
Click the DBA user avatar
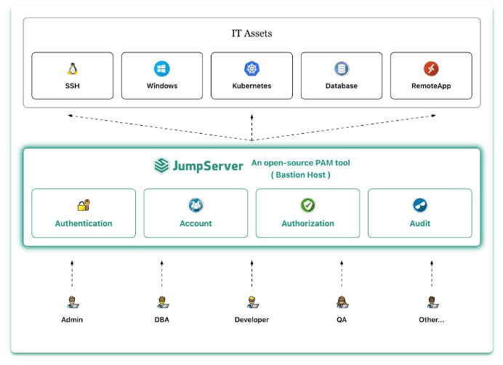coord(162,302)
